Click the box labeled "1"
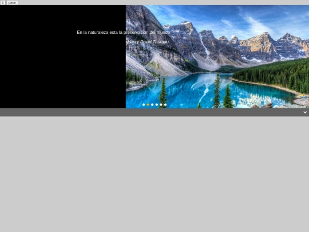The width and height of the screenshot is (309, 232). [x=2, y=2]
